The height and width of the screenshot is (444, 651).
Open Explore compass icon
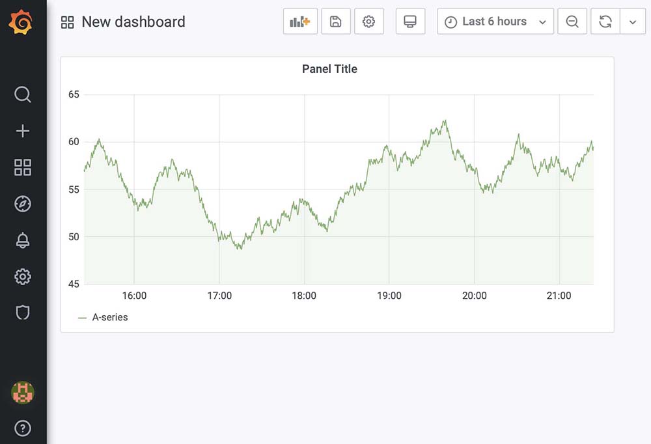click(x=22, y=204)
